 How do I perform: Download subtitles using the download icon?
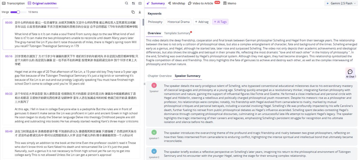140,12
